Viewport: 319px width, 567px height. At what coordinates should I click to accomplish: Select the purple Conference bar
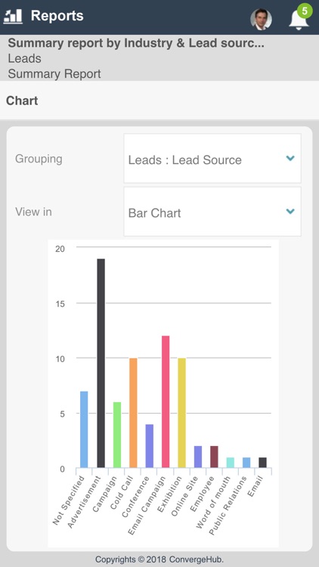[x=150, y=446]
